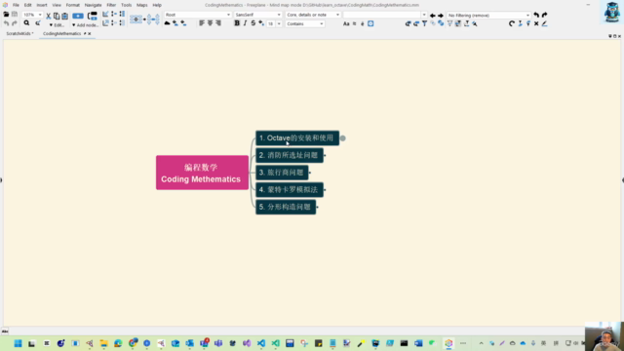Image resolution: width=624 pixels, height=351 pixels.
Task: Switch to CodingMathematics tab
Action: [x=61, y=34]
